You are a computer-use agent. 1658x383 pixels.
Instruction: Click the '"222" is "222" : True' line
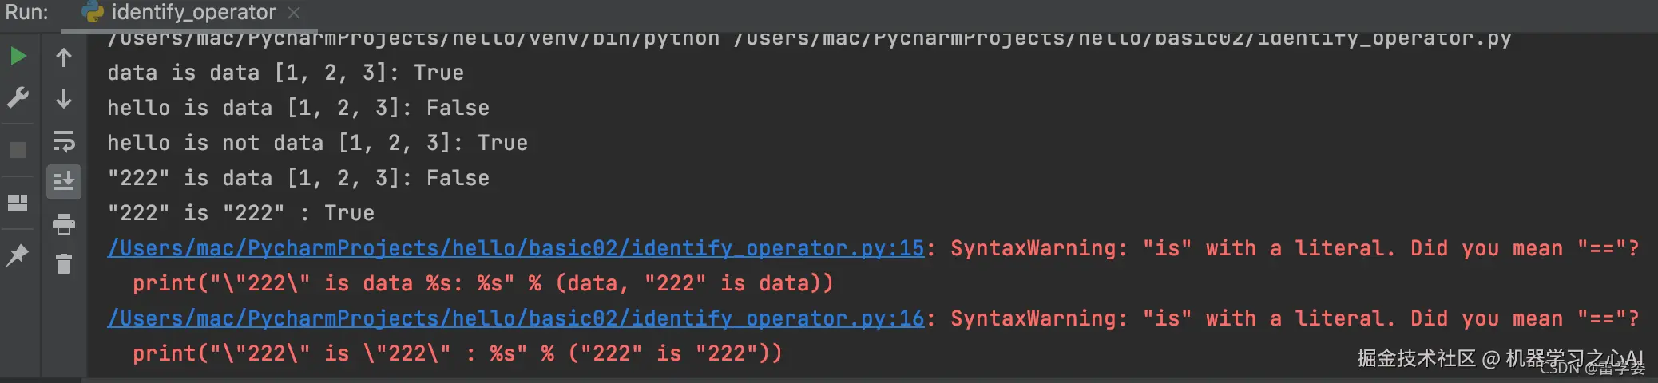[240, 213]
